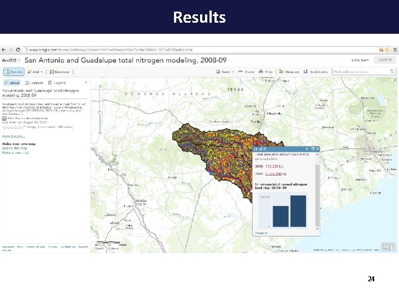Click the extension icon beside the bookmark star

click(x=381, y=50)
